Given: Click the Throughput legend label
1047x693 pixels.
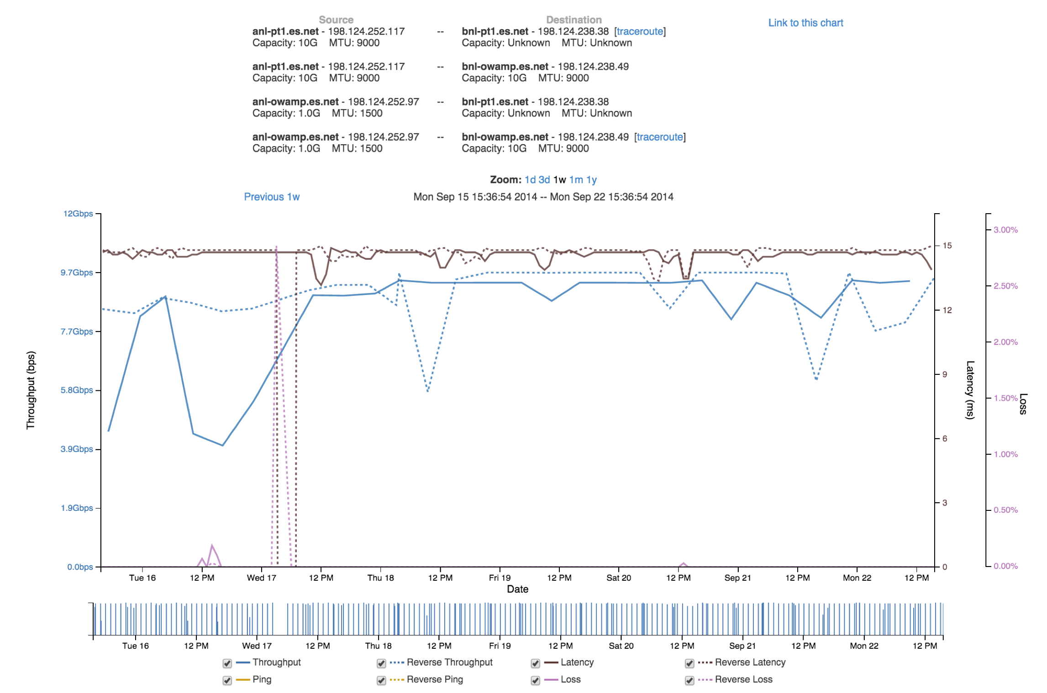Looking at the screenshot, I should [x=277, y=662].
